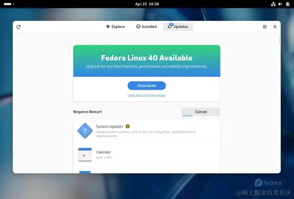Click the System Updates diamond icon
The width and height of the screenshot is (294, 199).
(85, 131)
